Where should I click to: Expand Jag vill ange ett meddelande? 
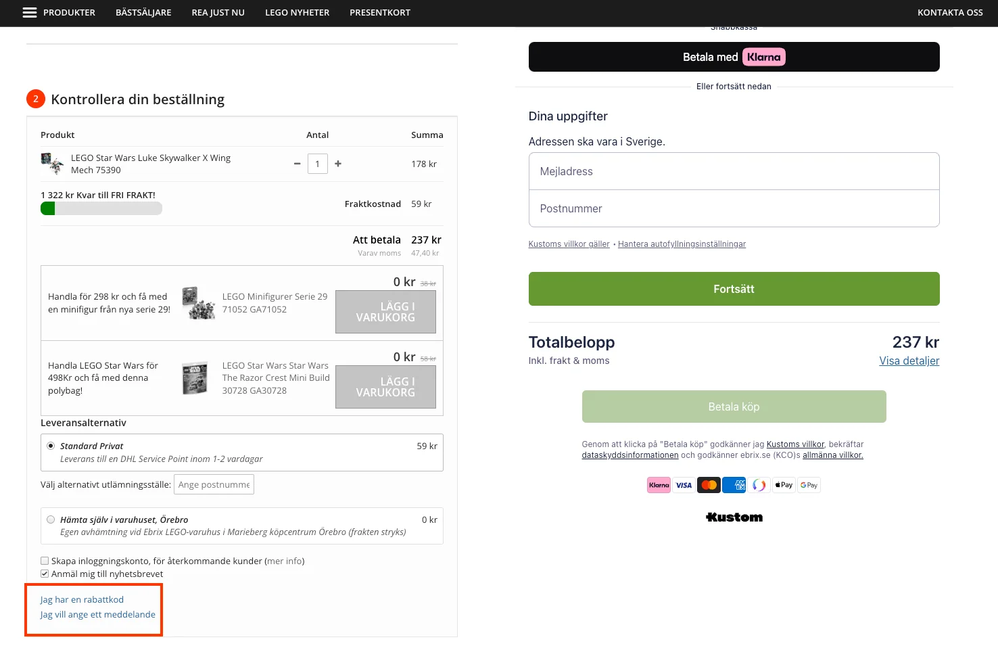click(x=98, y=615)
